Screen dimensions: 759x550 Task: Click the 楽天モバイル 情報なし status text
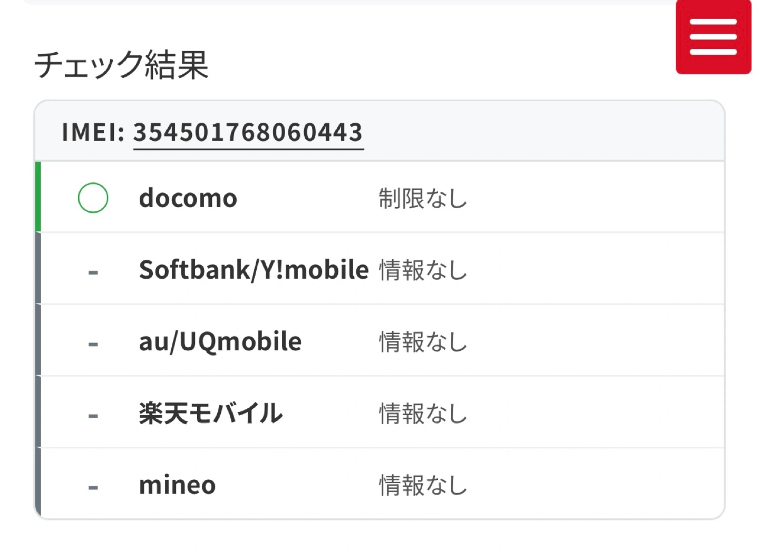click(x=423, y=414)
